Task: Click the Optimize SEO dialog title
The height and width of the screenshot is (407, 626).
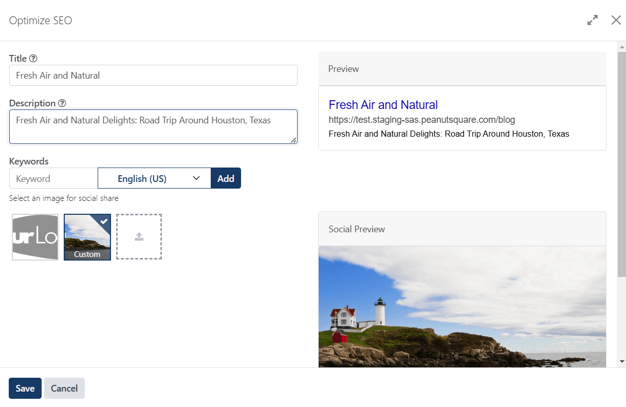Action: coord(41,21)
